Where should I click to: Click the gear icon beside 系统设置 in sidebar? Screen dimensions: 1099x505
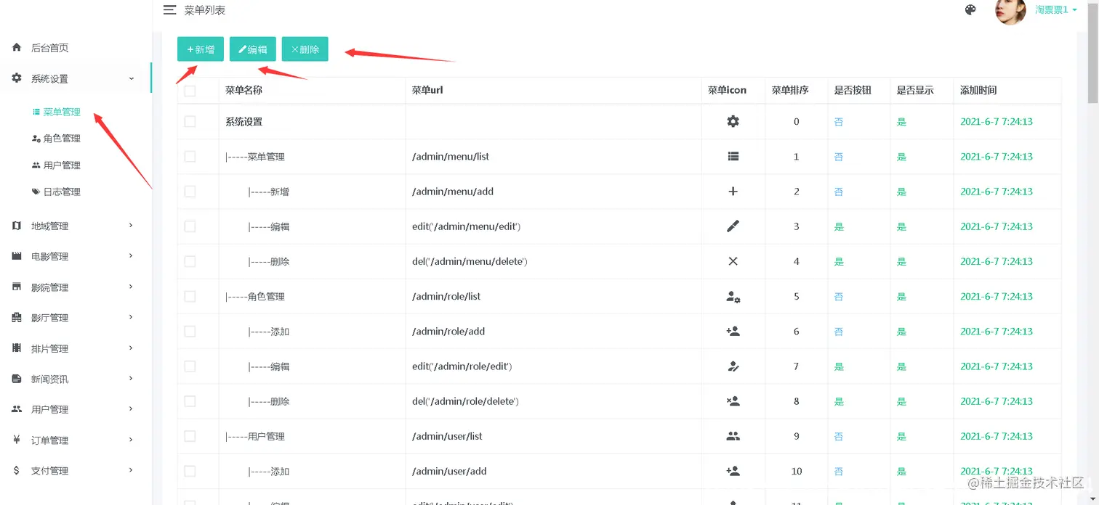point(17,78)
